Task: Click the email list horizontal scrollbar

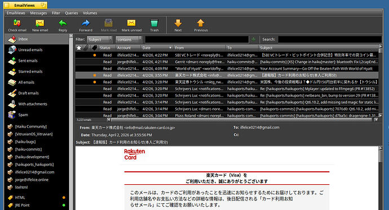Action: coord(242,120)
